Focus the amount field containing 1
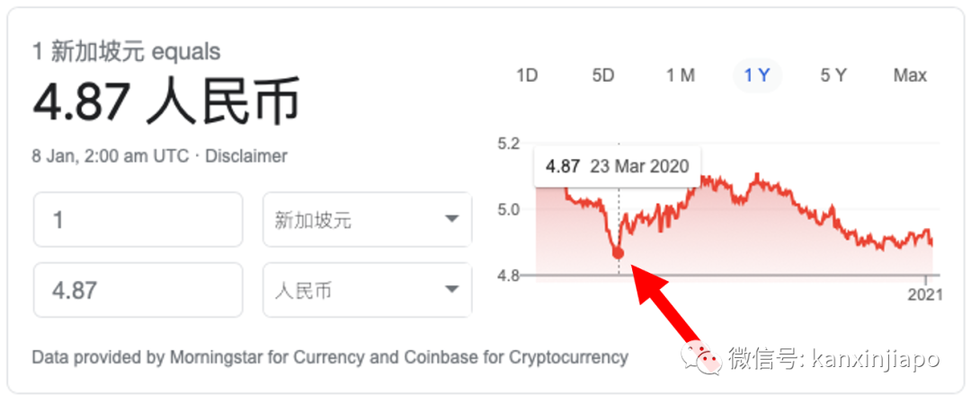This screenshot has width=971, height=403. coord(138,219)
